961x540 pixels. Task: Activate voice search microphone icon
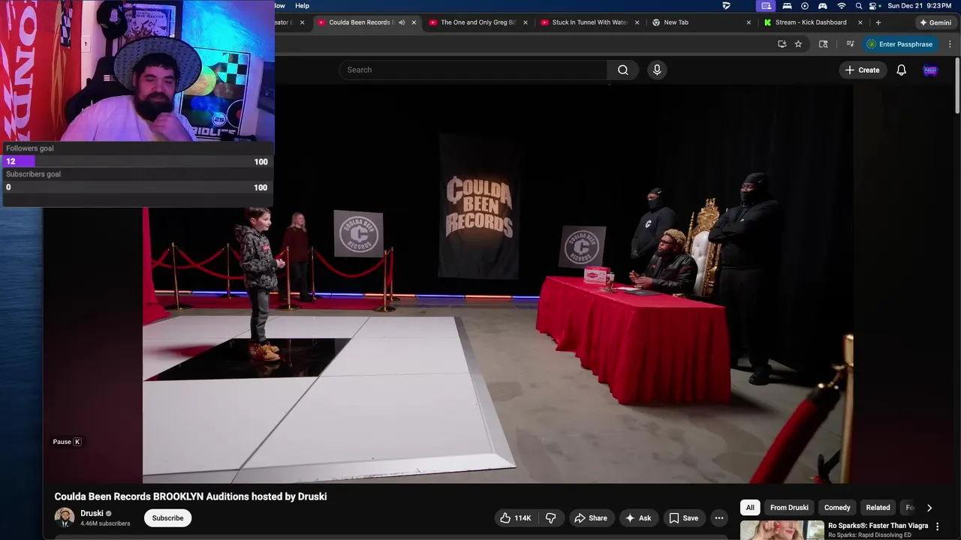point(657,70)
